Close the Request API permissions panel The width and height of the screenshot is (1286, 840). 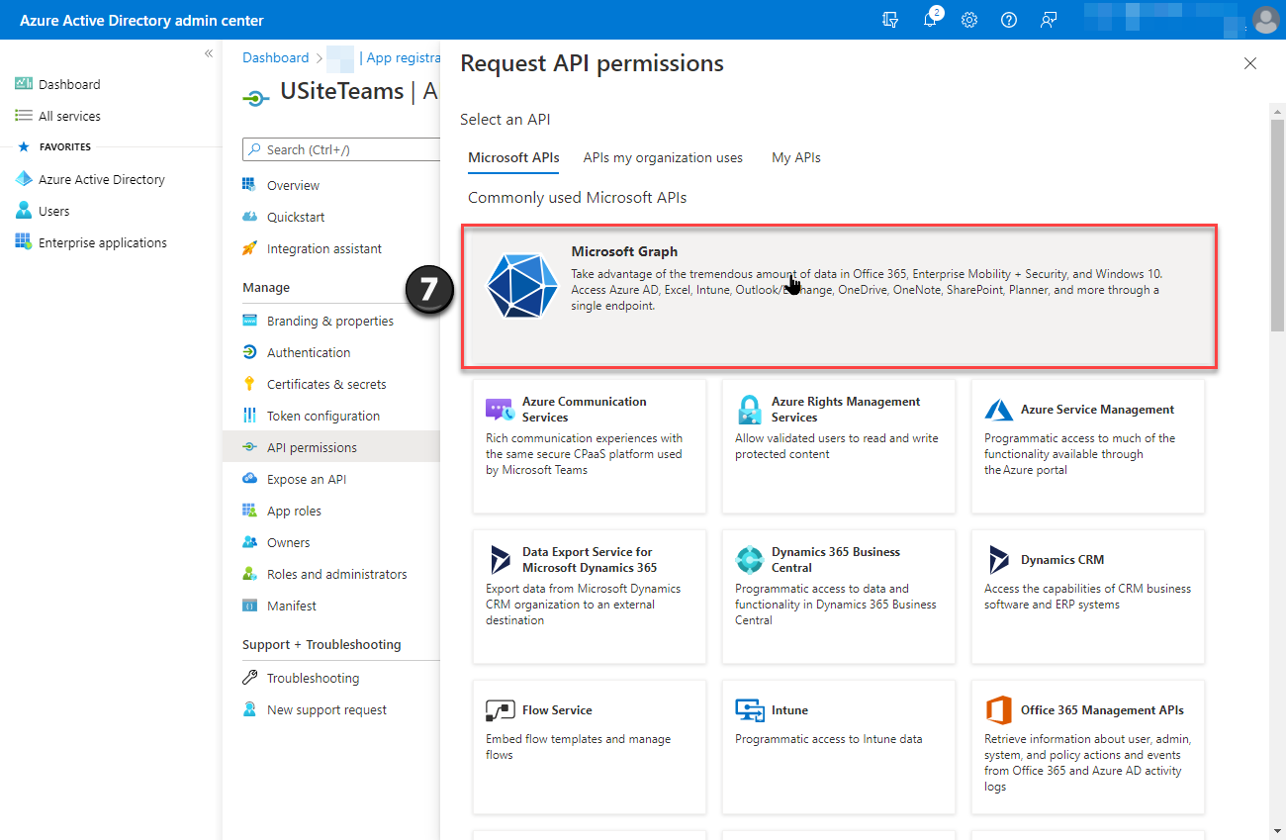(1250, 63)
